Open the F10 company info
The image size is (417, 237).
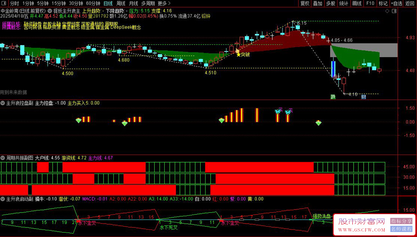(370, 3)
